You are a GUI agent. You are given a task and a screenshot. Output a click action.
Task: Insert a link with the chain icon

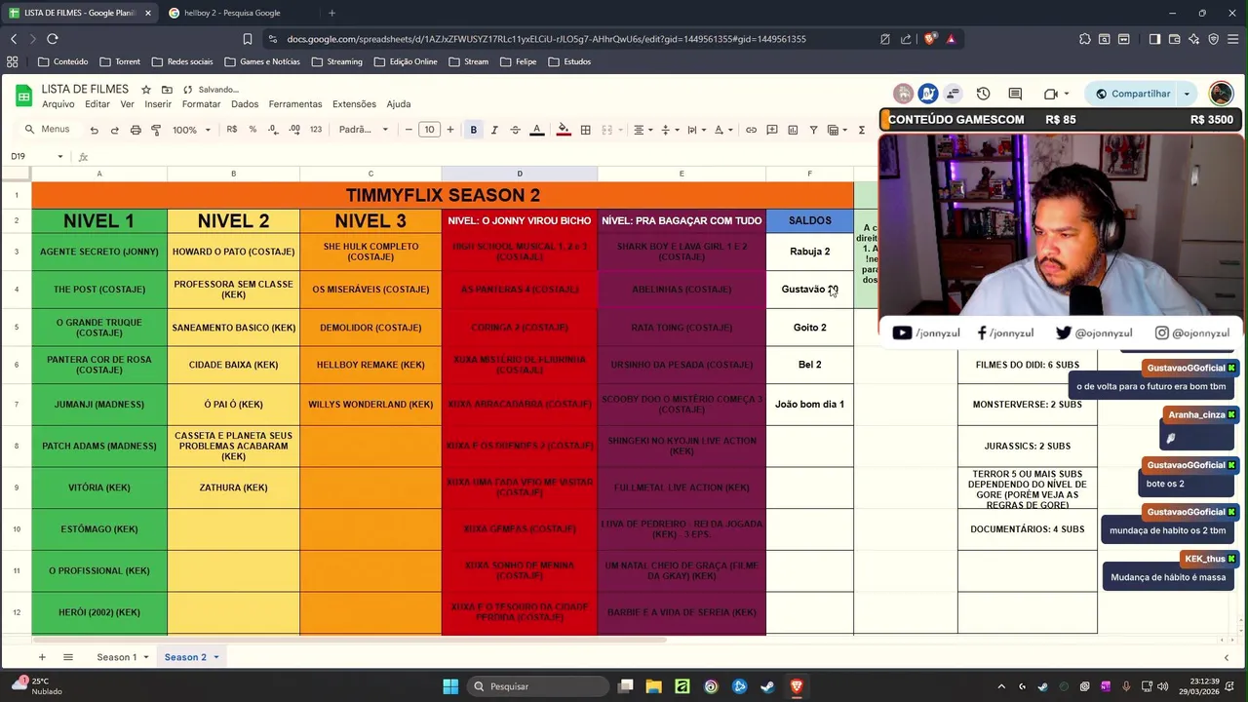point(751,130)
